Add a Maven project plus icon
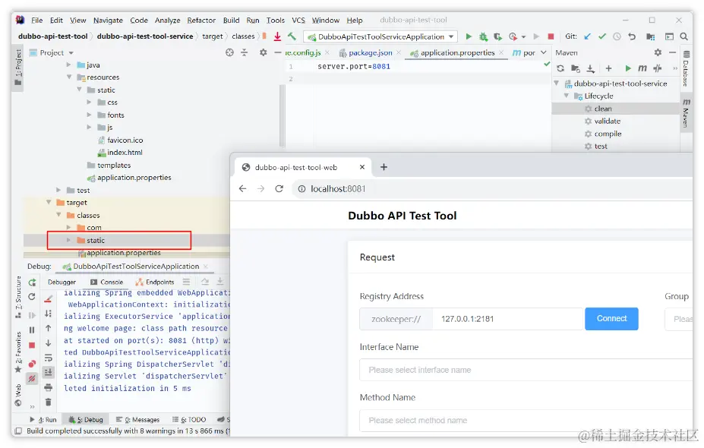The width and height of the screenshot is (704, 448). click(608, 68)
